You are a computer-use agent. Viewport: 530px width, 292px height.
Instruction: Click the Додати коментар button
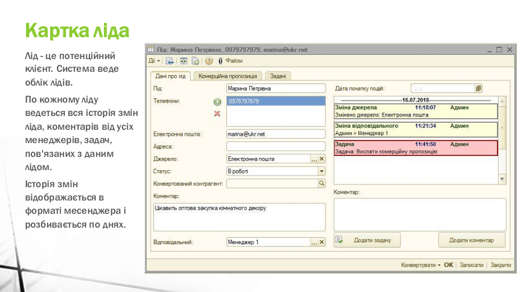[471, 240]
